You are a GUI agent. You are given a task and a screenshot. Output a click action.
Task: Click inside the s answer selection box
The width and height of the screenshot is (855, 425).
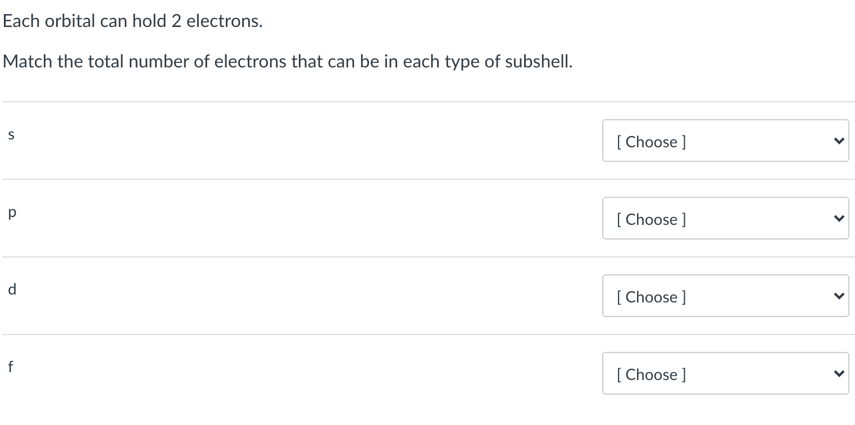point(702,142)
